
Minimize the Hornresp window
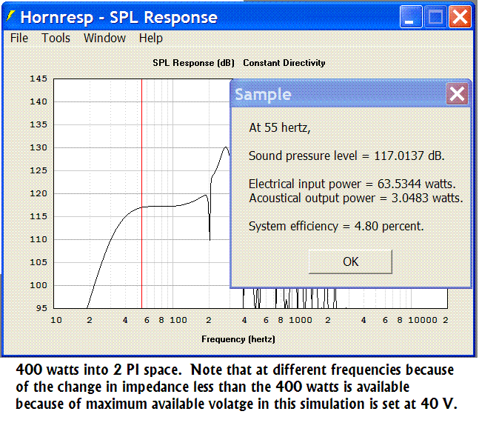[x=411, y=16]
